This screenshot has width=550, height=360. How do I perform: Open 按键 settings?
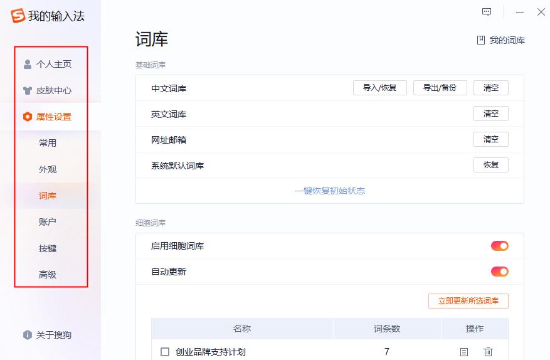tap(48, 248)
